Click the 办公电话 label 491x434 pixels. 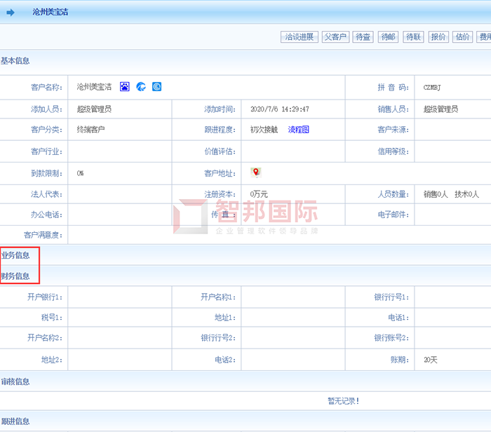(46, 215)
